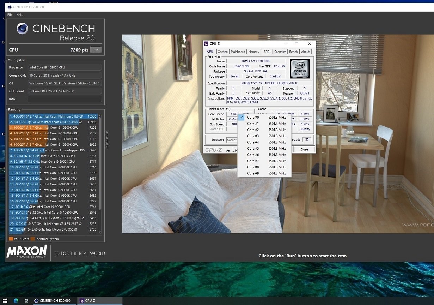Open the File menu in Cinebench
Viewport: 434px width, 305px height.
pyautogui.click(x=10, y=15)
